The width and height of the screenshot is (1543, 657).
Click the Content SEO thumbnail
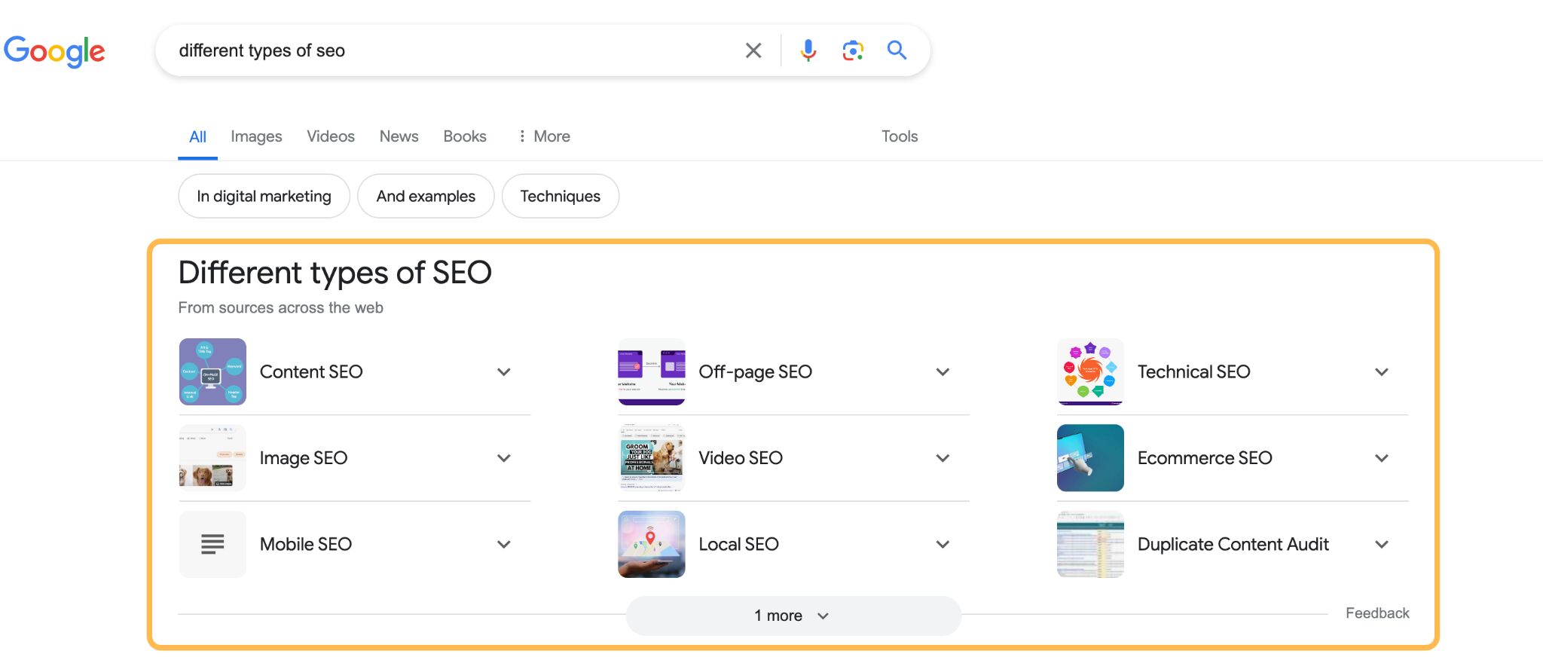tap(212, 371)
